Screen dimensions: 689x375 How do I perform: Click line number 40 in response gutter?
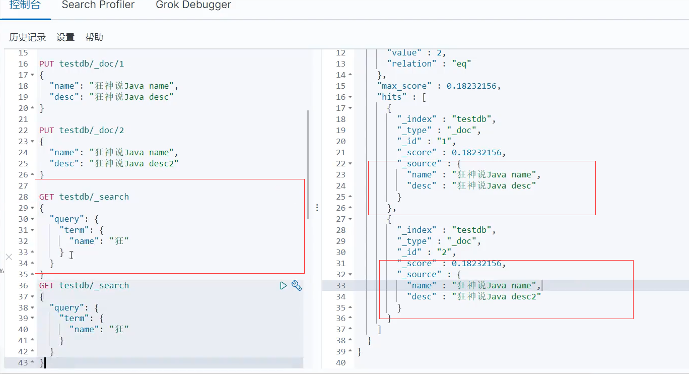tap(340, 363)
